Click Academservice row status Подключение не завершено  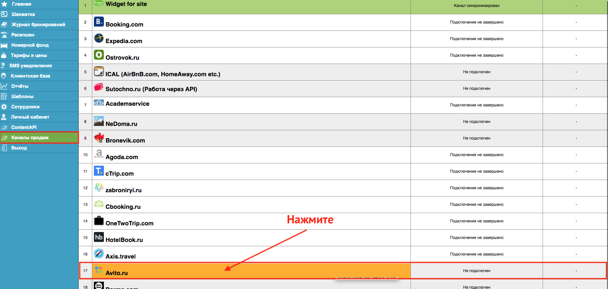(477, 105)
